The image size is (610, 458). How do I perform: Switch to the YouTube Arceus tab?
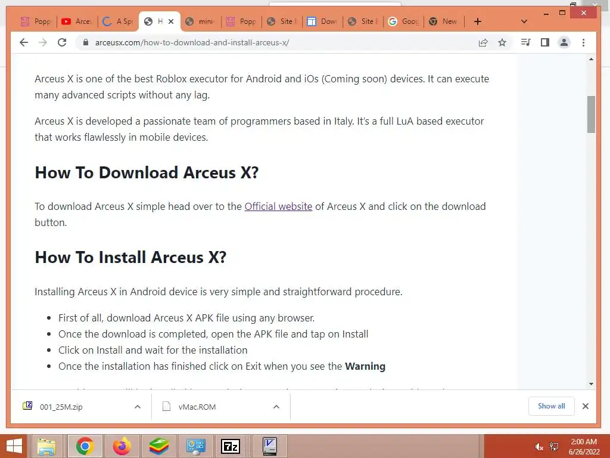(77, 21)
